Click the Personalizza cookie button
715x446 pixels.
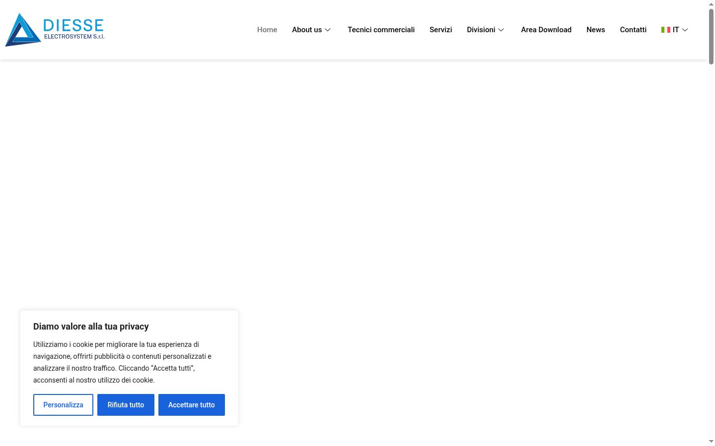63,405
